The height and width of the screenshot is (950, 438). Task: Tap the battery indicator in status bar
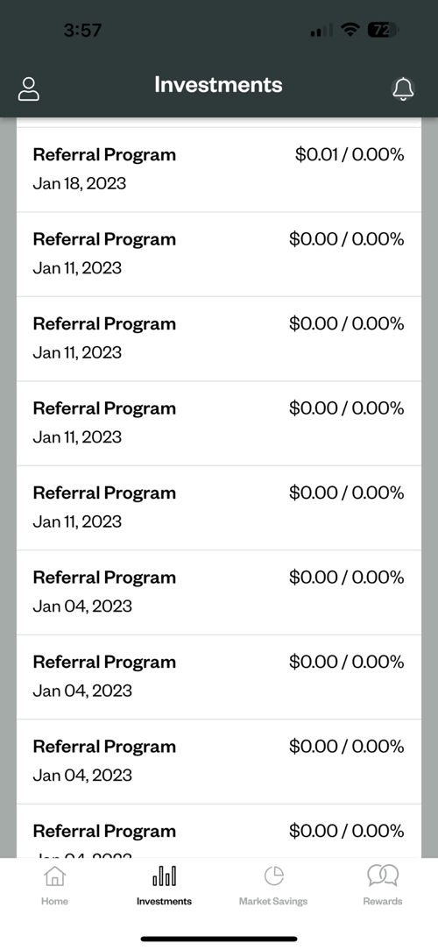coord(383,30)
